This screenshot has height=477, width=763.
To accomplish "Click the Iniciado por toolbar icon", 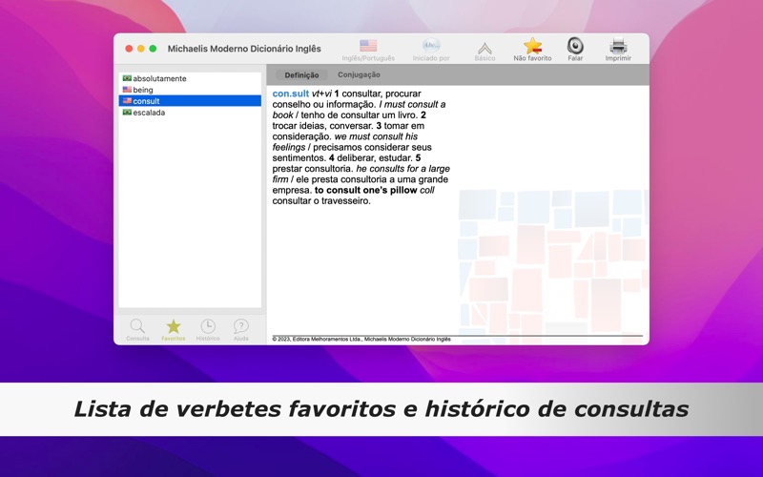I will pyautogui.click(x=431, y=46).
